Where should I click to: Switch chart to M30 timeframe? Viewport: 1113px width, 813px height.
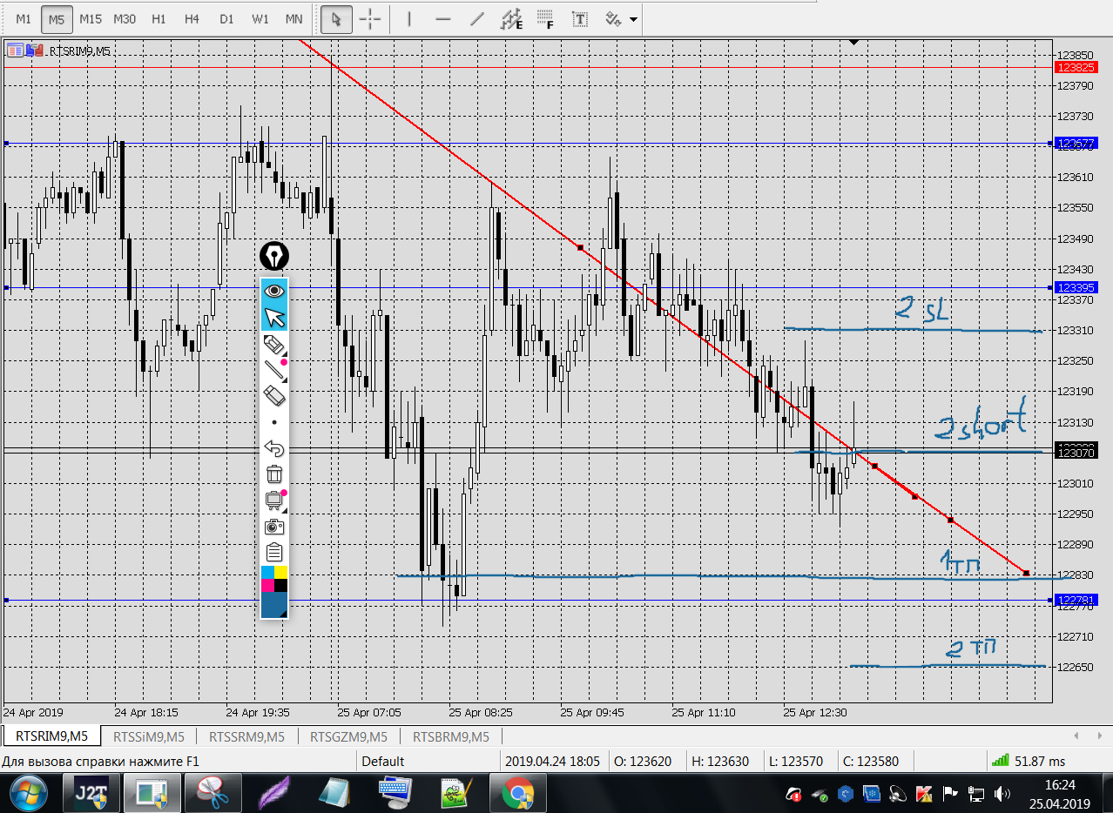[x=125, y=18]
